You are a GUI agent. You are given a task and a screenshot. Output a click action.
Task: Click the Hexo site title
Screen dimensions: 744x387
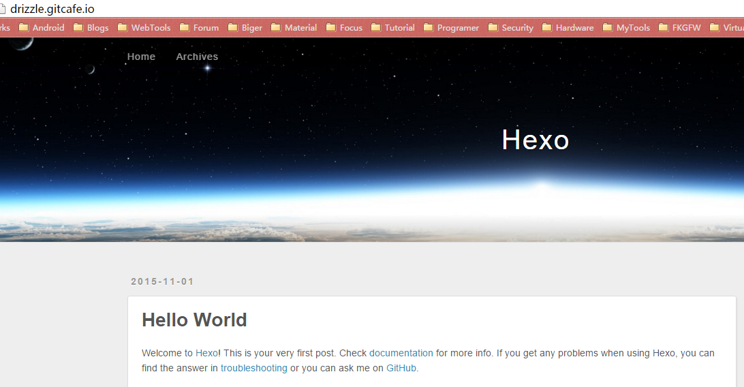[x=536, y=140]
